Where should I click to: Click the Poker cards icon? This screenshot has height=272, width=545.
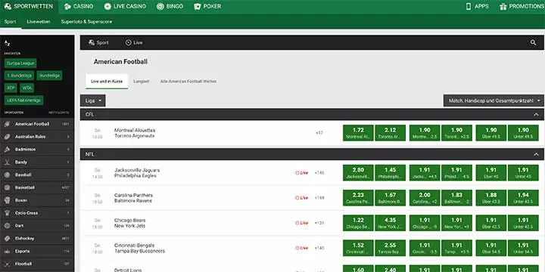(198, 6)
